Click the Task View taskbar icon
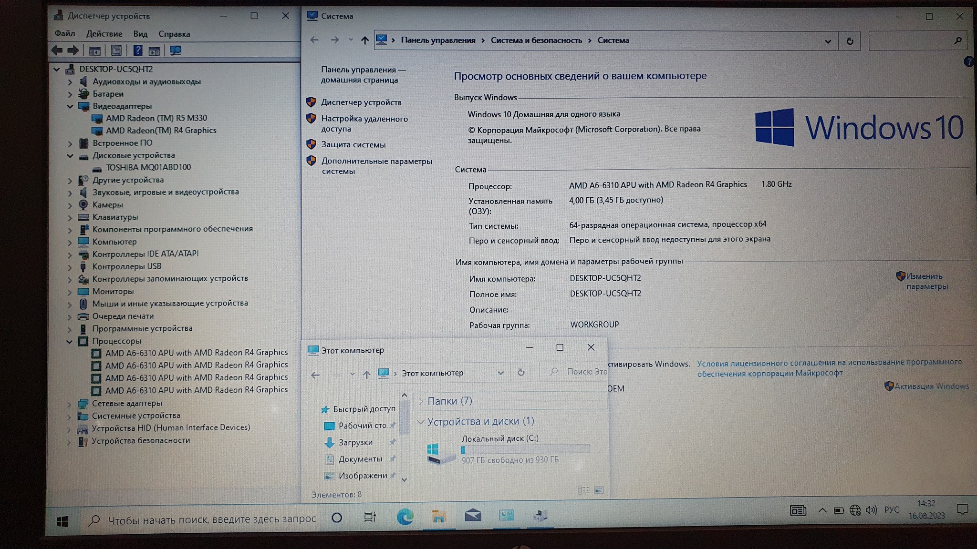977x549 pixels. (x=370, y=517)
